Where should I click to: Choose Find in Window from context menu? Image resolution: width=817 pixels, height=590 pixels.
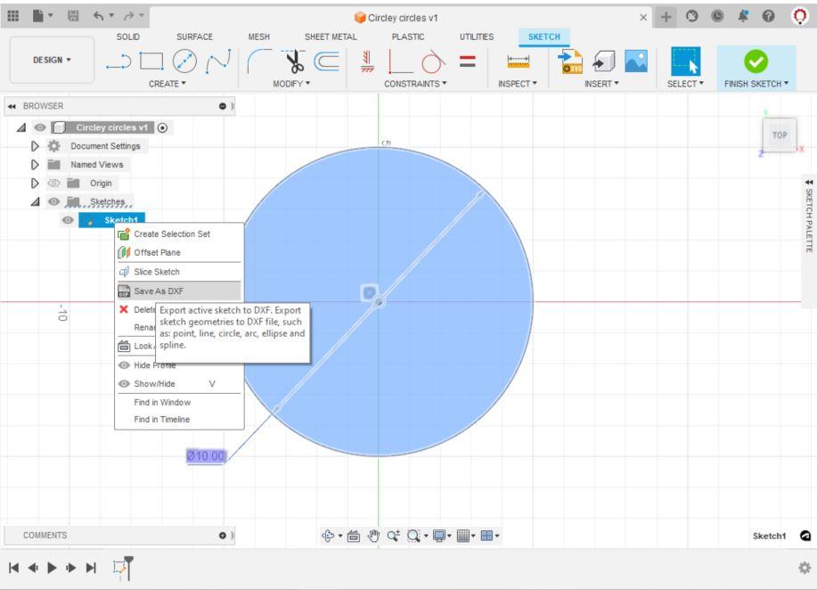tap(180, 402)
